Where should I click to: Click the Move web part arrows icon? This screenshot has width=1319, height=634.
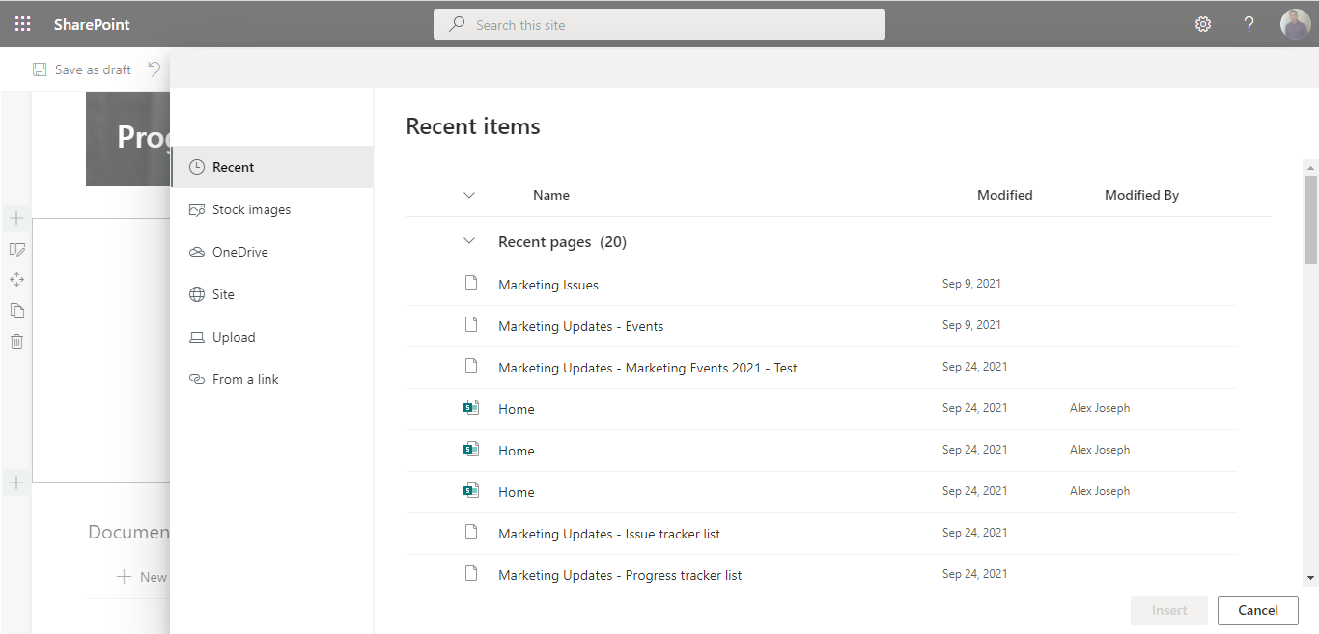coord(15,279)
